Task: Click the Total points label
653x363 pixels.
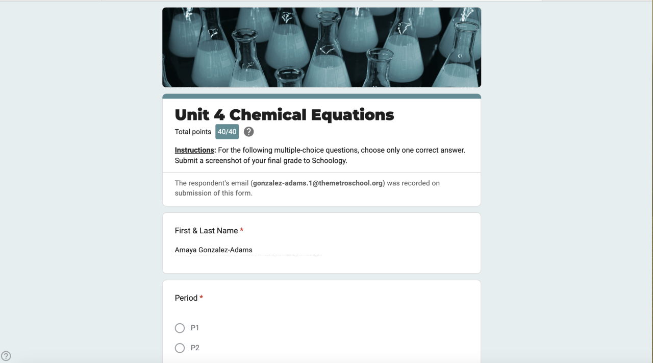Action: point(193,132)
